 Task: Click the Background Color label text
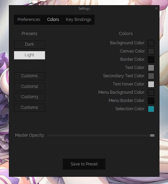click(x=127, y=43)
